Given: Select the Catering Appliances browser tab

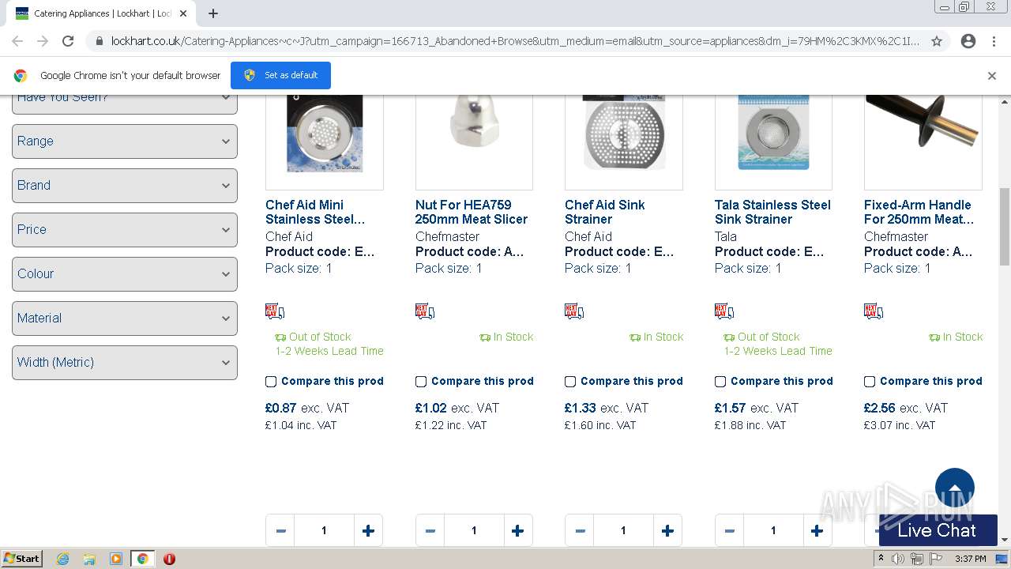Looking at the screenshot, I should coord(103,13).
